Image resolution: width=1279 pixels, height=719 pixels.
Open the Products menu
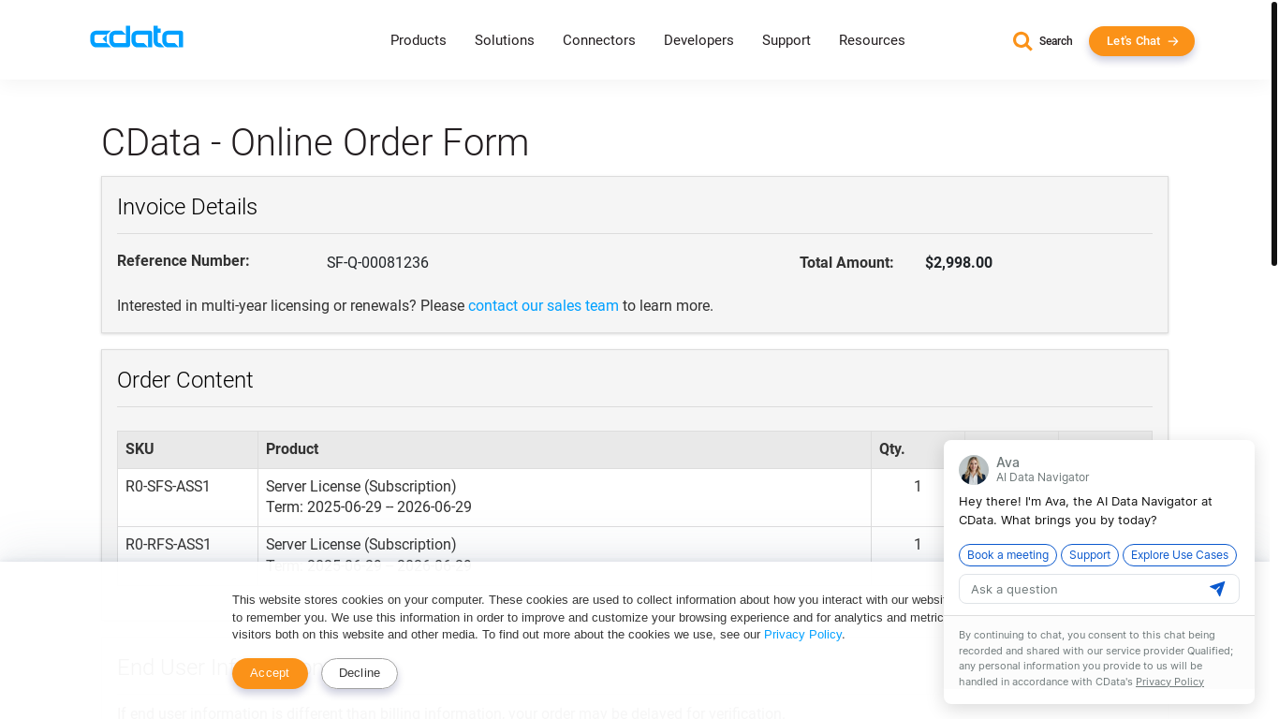coord(419,40)
